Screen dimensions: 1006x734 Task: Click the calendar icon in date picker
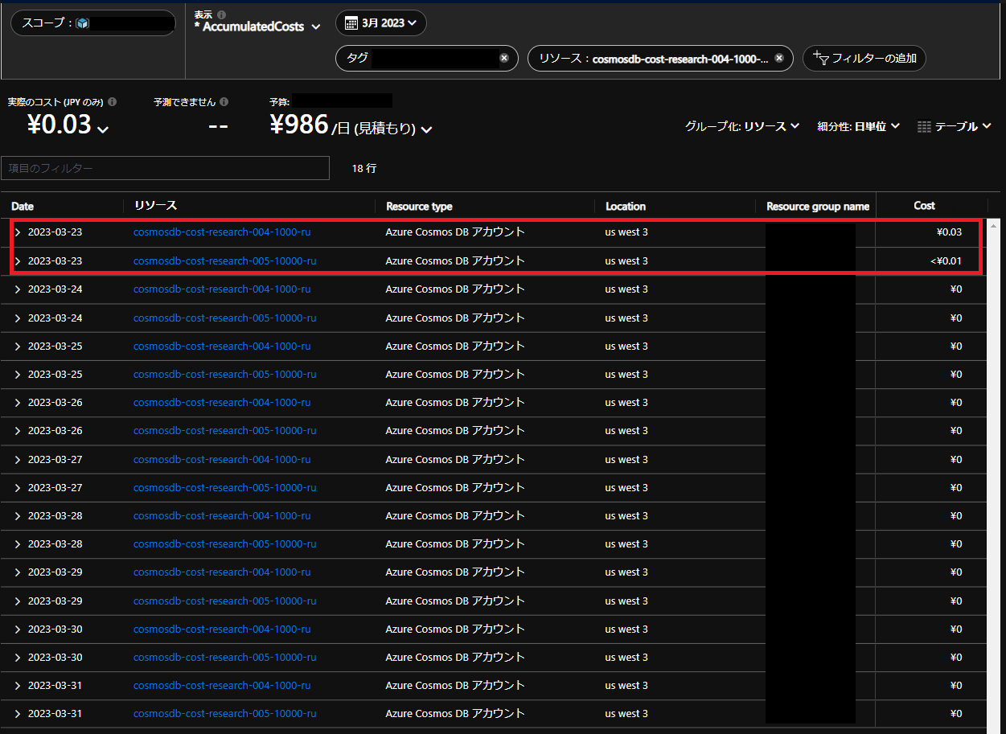click(351, 23)
